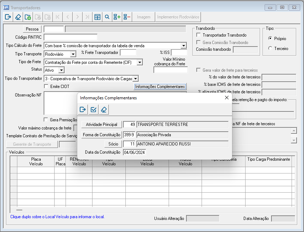Minimize the Transportadores window
The image size is (304, 232).
270,7
